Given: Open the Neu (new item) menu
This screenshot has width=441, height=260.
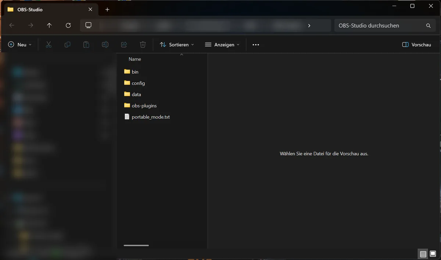Looking at the screenshot, I should click(20, 44).
